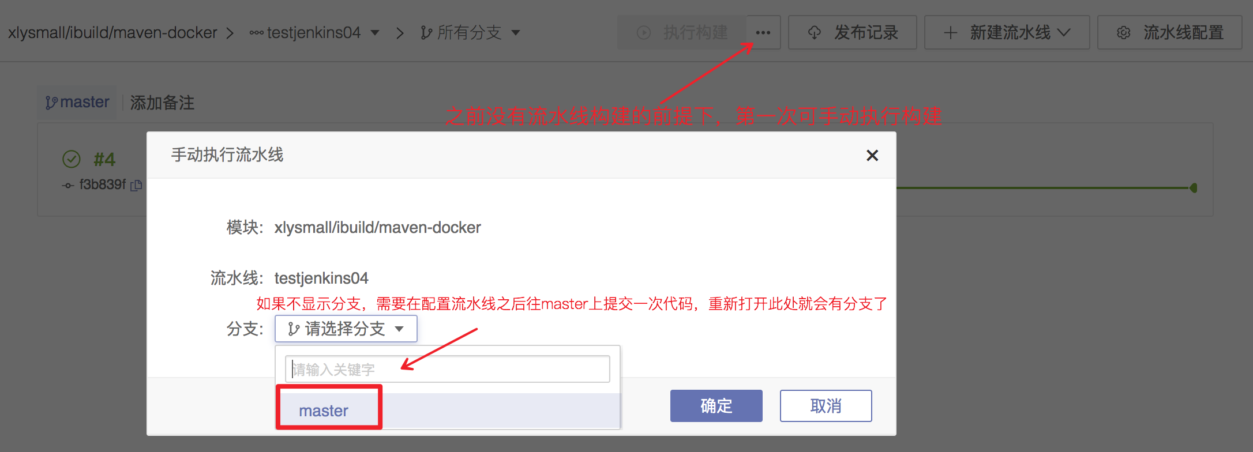The image size is (1253, 452).
Task: Focus the 请输入关键字 search field
Action: point(447,369)
